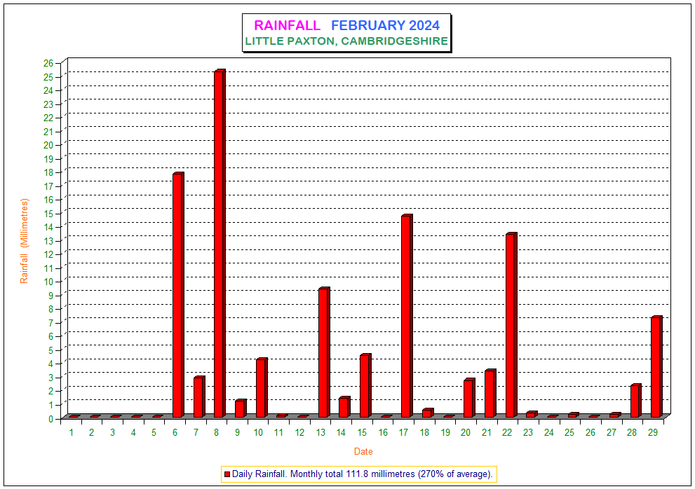Click the y-axis value 15
Image resolution: width=695 pixels, height=489 pixels.
(x=48, y=214)
